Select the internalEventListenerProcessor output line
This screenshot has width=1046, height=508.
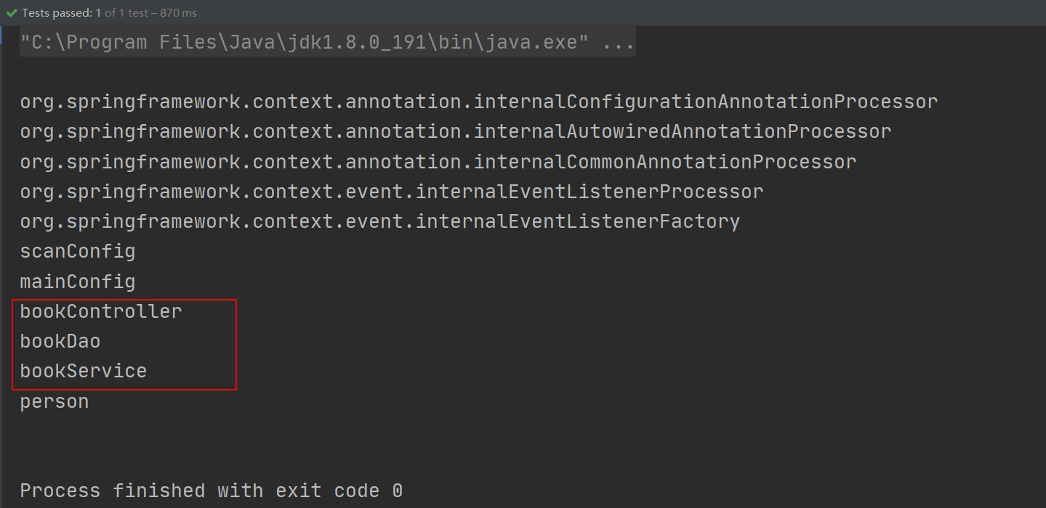point(392,192)
